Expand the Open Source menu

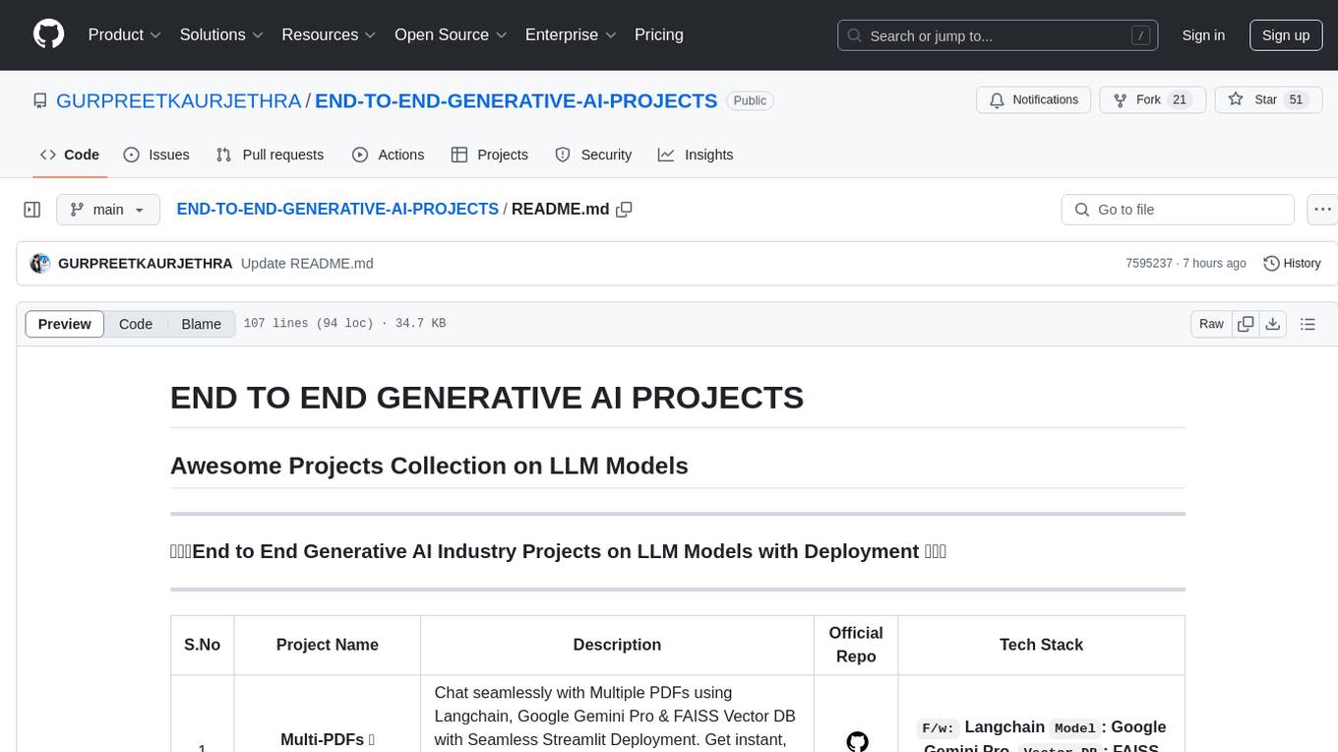[451, 34]
